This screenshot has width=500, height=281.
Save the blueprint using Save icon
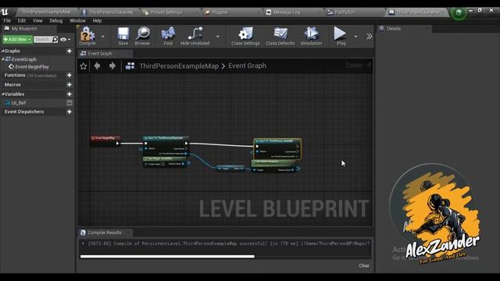(x=123, y=36)
